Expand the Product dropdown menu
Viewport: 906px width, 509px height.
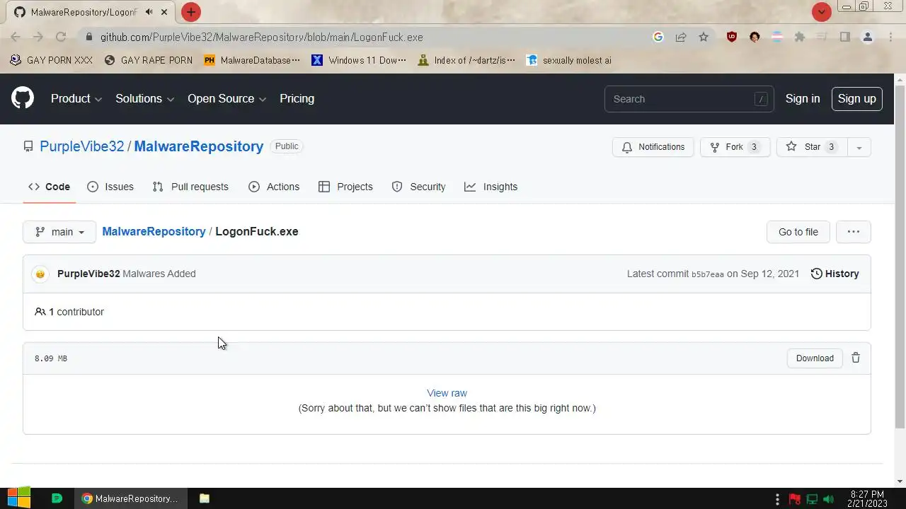76,98
